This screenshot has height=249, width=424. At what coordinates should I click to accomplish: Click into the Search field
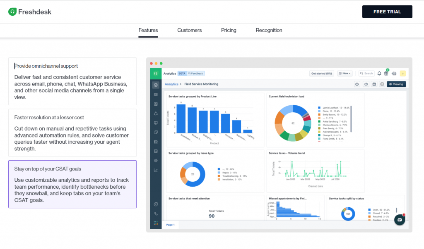366,74
